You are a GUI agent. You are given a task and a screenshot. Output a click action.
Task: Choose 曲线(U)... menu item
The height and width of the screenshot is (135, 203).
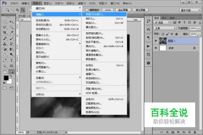point(104,23)
